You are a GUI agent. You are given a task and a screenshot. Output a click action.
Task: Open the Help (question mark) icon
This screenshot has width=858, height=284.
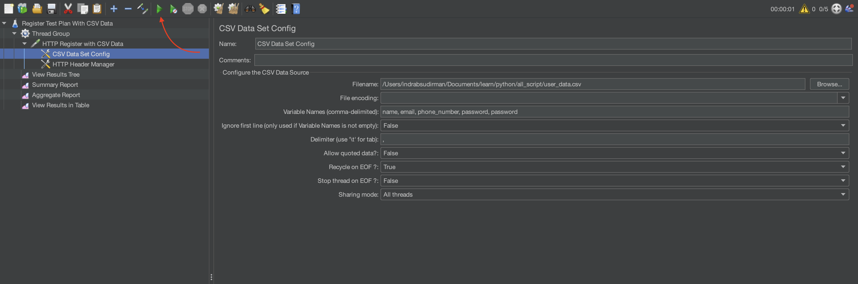click(x=296, y=9)
